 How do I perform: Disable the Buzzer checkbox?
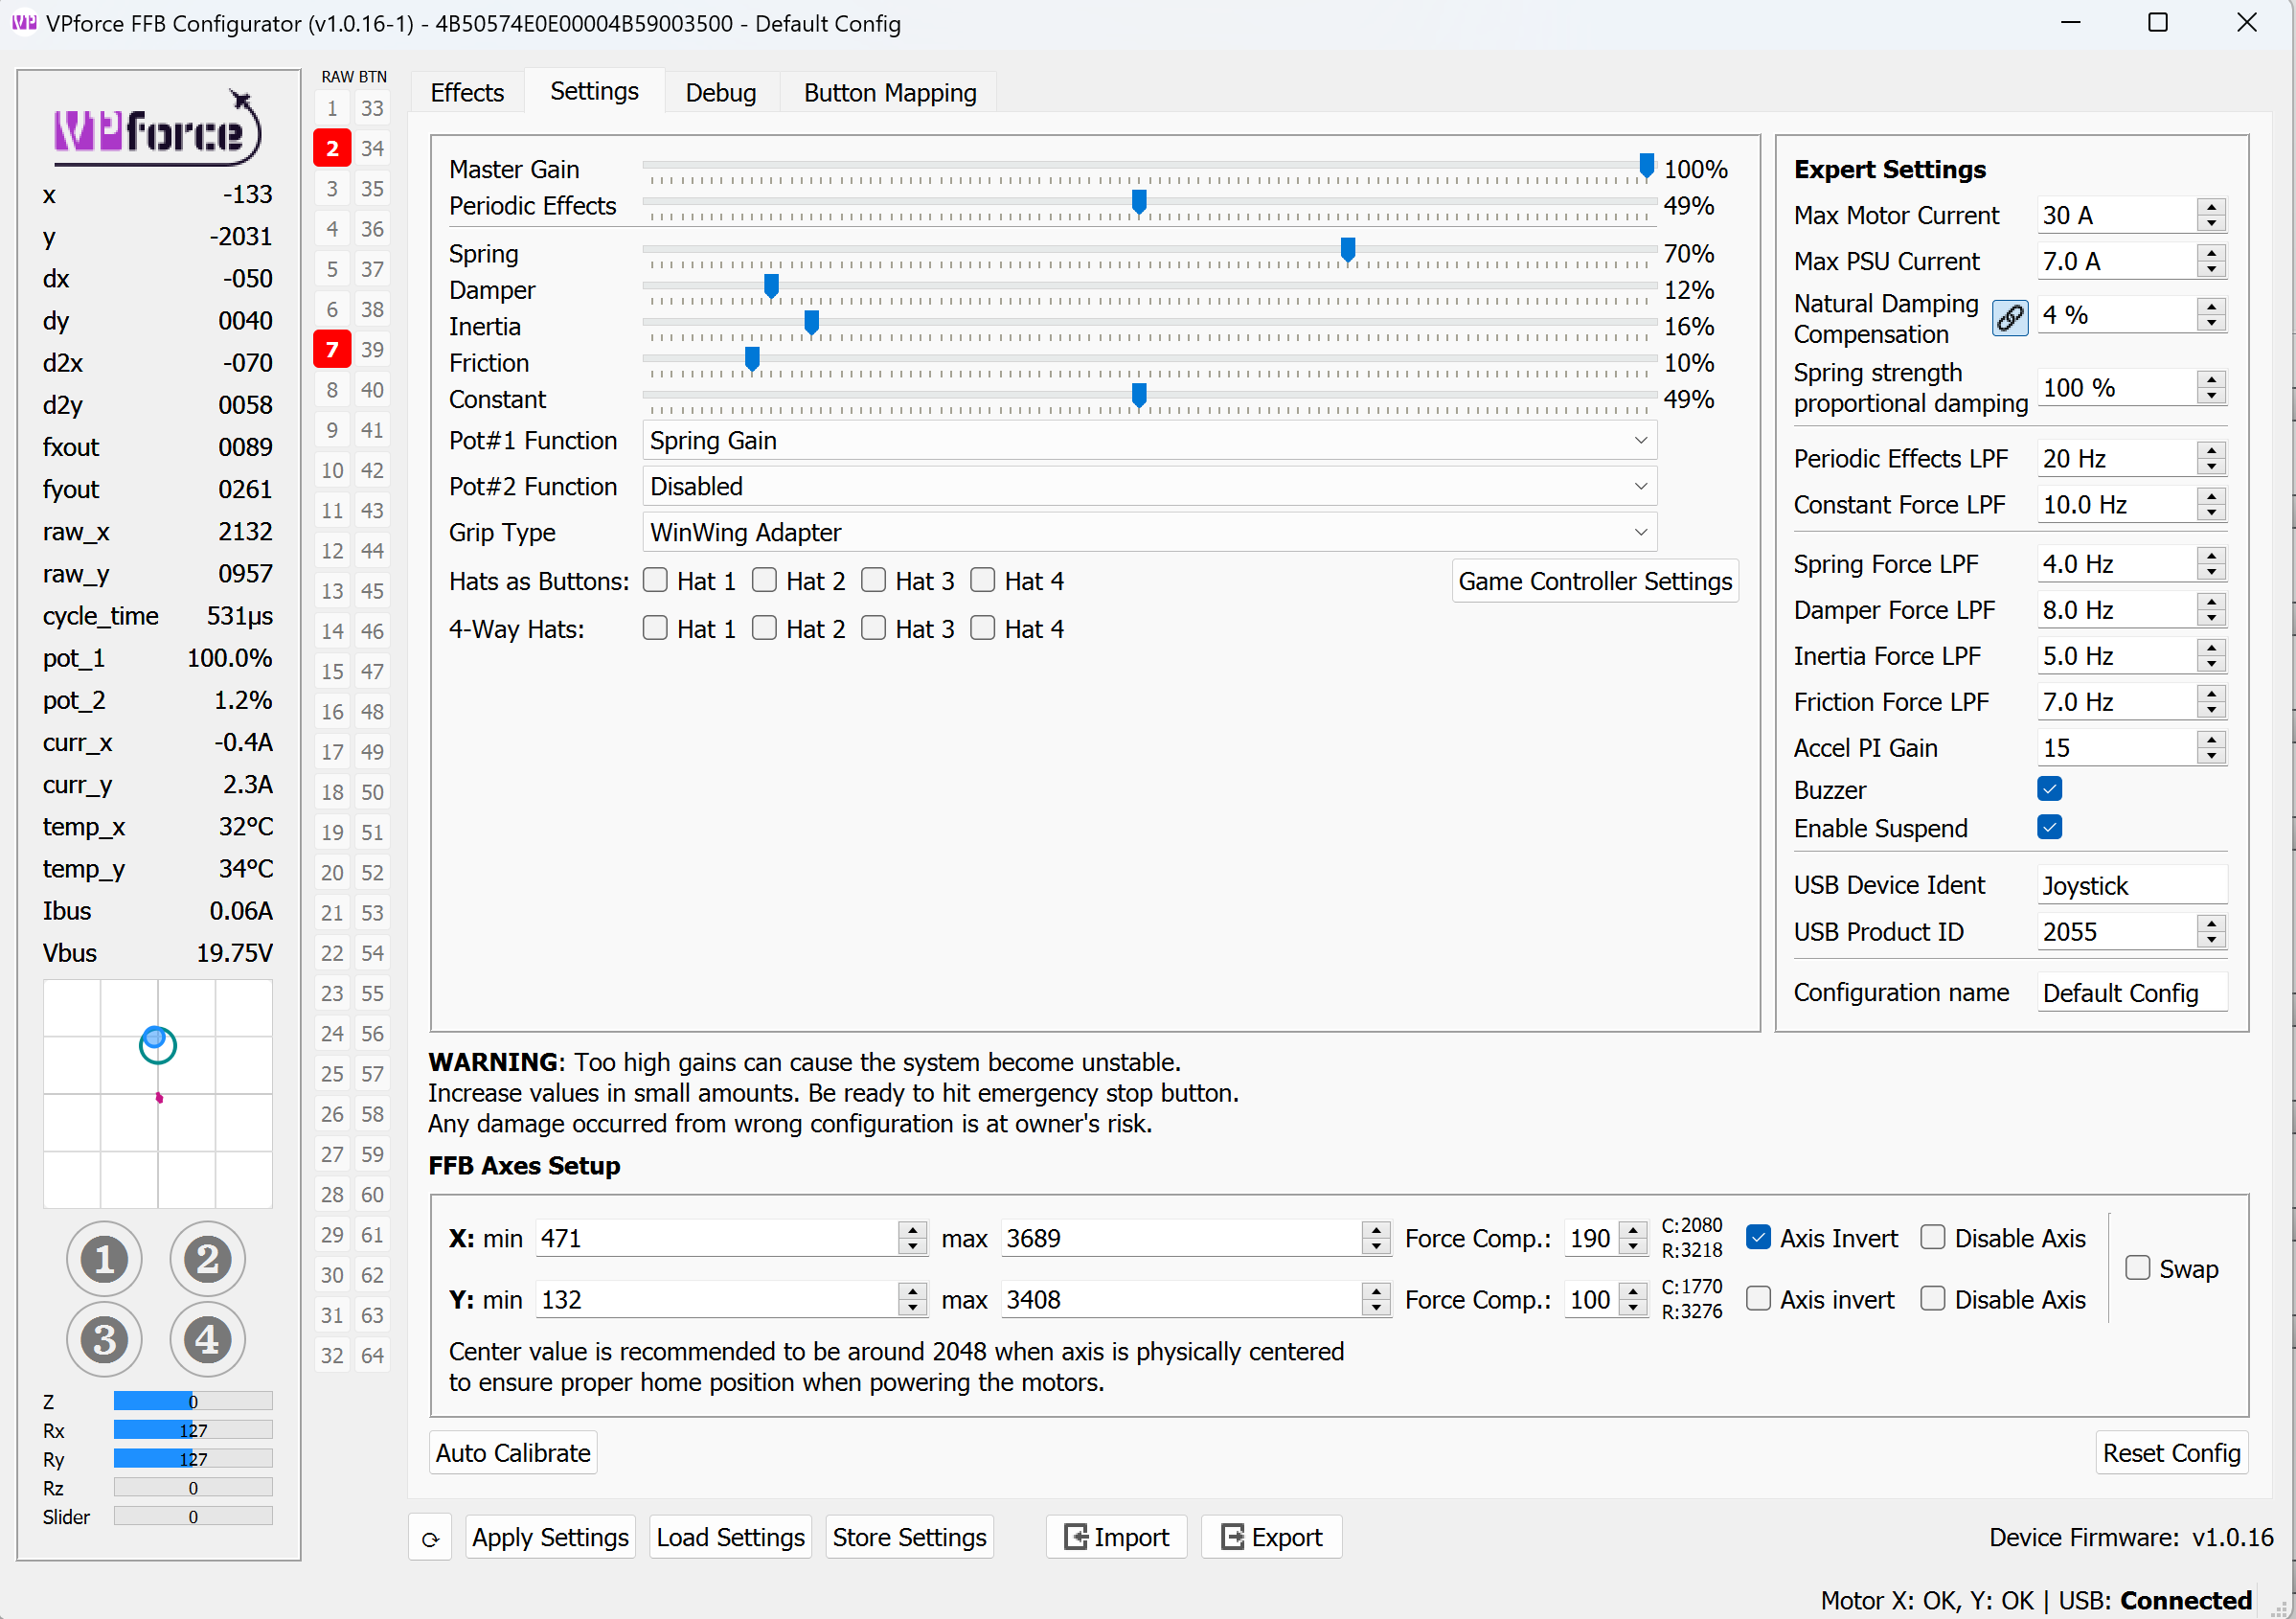click(2049, 789)
